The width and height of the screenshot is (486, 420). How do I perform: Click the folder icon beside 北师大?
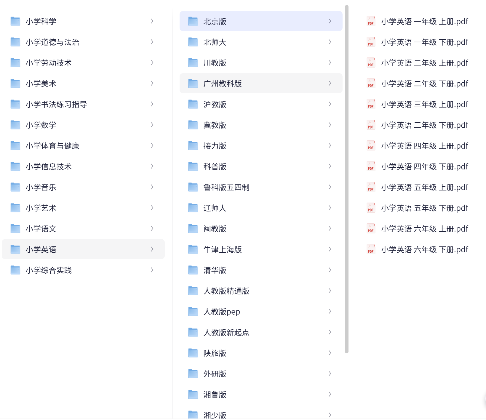click(193, 42)
